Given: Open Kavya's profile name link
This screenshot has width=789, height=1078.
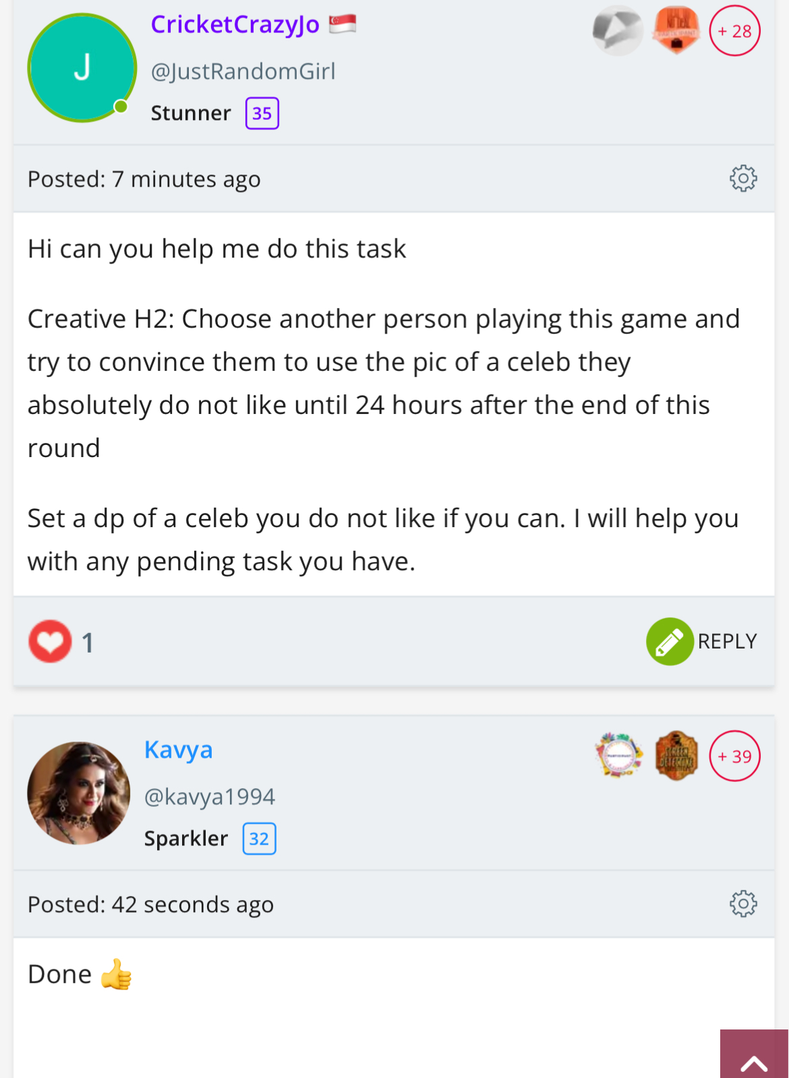Looking at the screenshot, I should tap(179, 750).
